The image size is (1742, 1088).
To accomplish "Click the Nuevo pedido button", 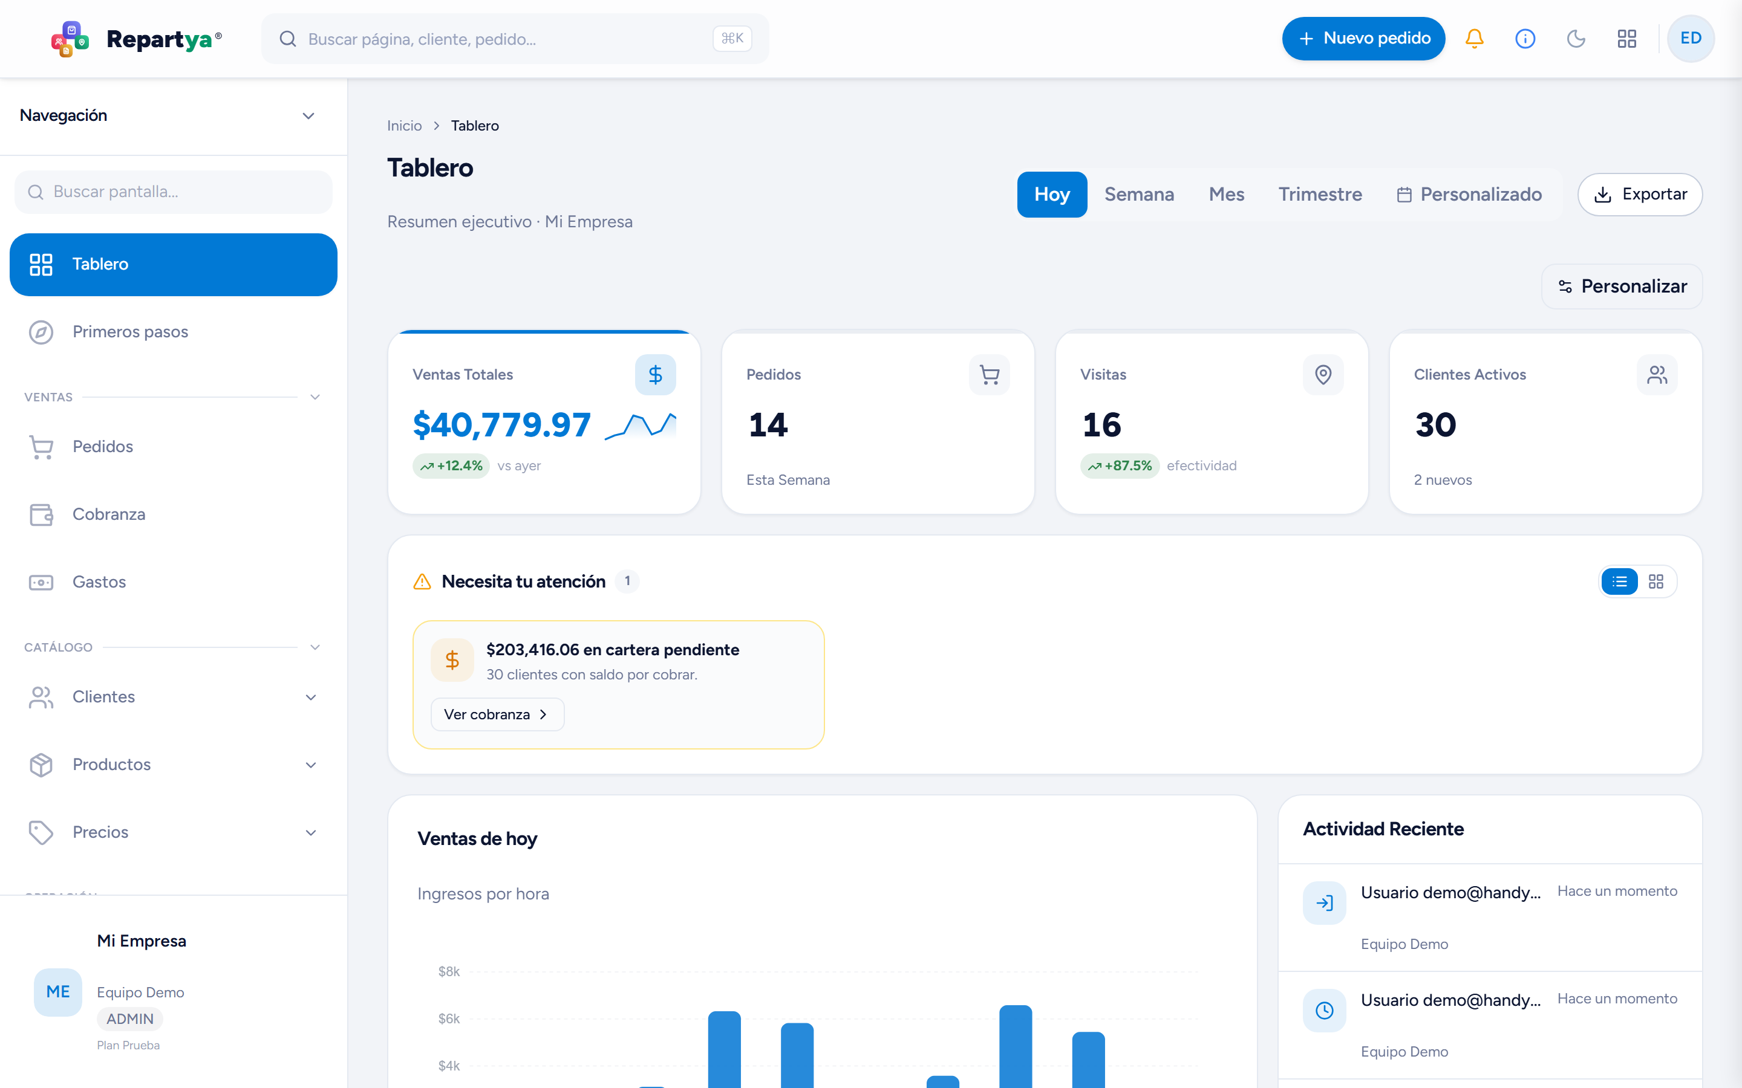I will click(x=1363, y=38).
